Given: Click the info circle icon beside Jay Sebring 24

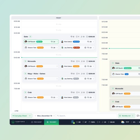Looking at the screenshot, I should point(85,48).
